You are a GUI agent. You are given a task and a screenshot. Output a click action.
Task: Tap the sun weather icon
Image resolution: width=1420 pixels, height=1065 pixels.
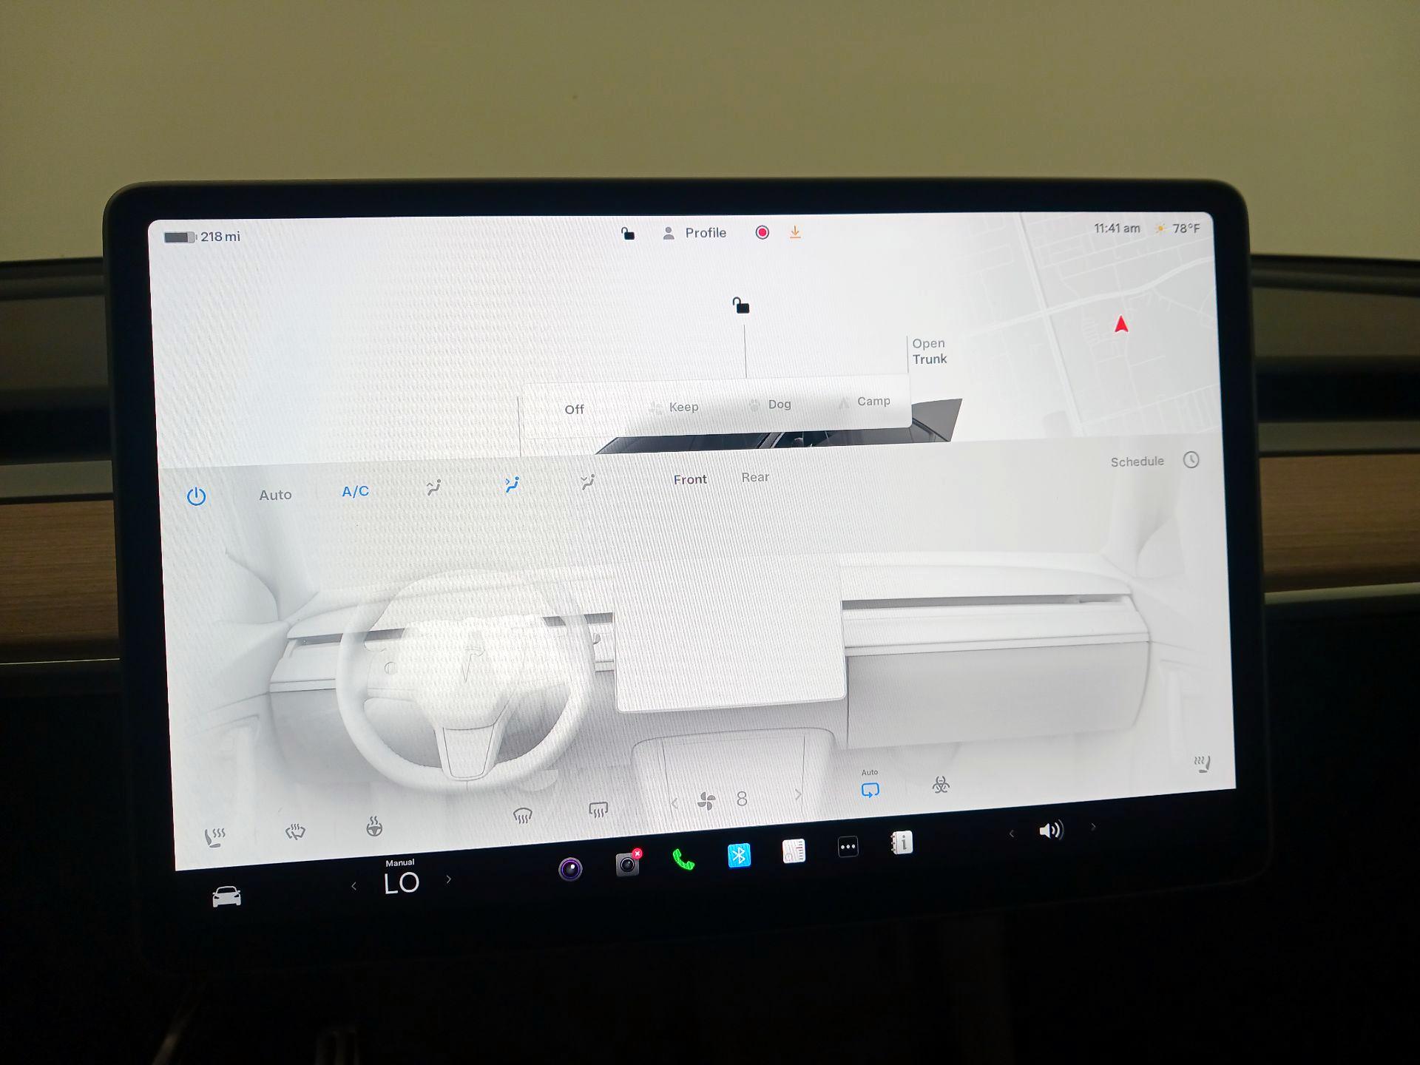[x=1160, y=229]
